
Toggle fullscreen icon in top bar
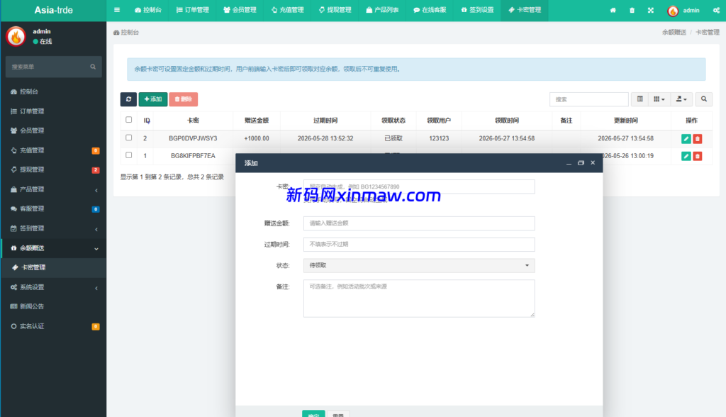[651, 10]
